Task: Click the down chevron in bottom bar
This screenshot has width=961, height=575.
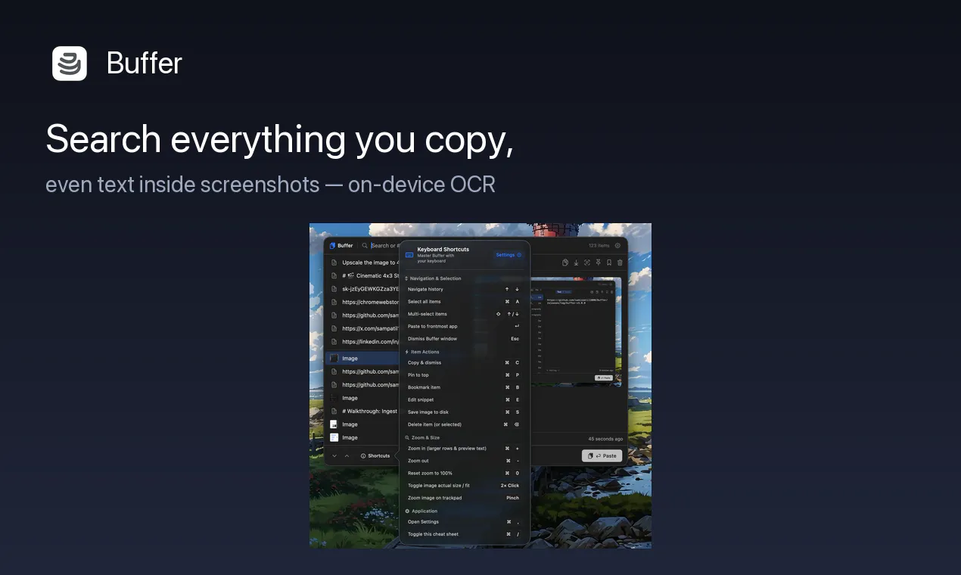Action: 334,455
